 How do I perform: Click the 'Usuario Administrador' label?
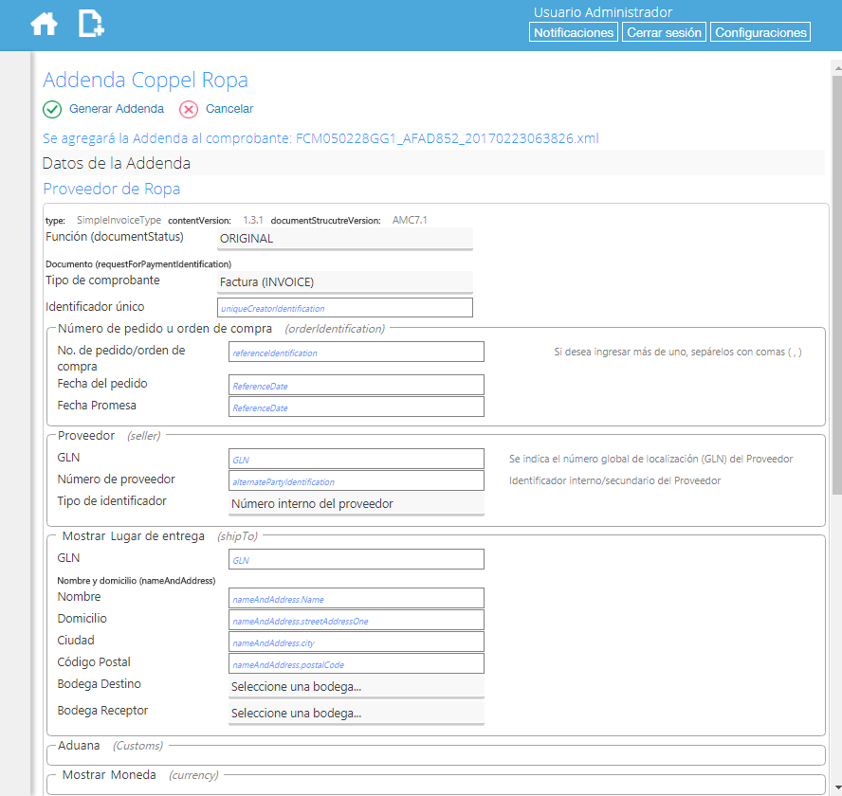[x=602, y=11]
